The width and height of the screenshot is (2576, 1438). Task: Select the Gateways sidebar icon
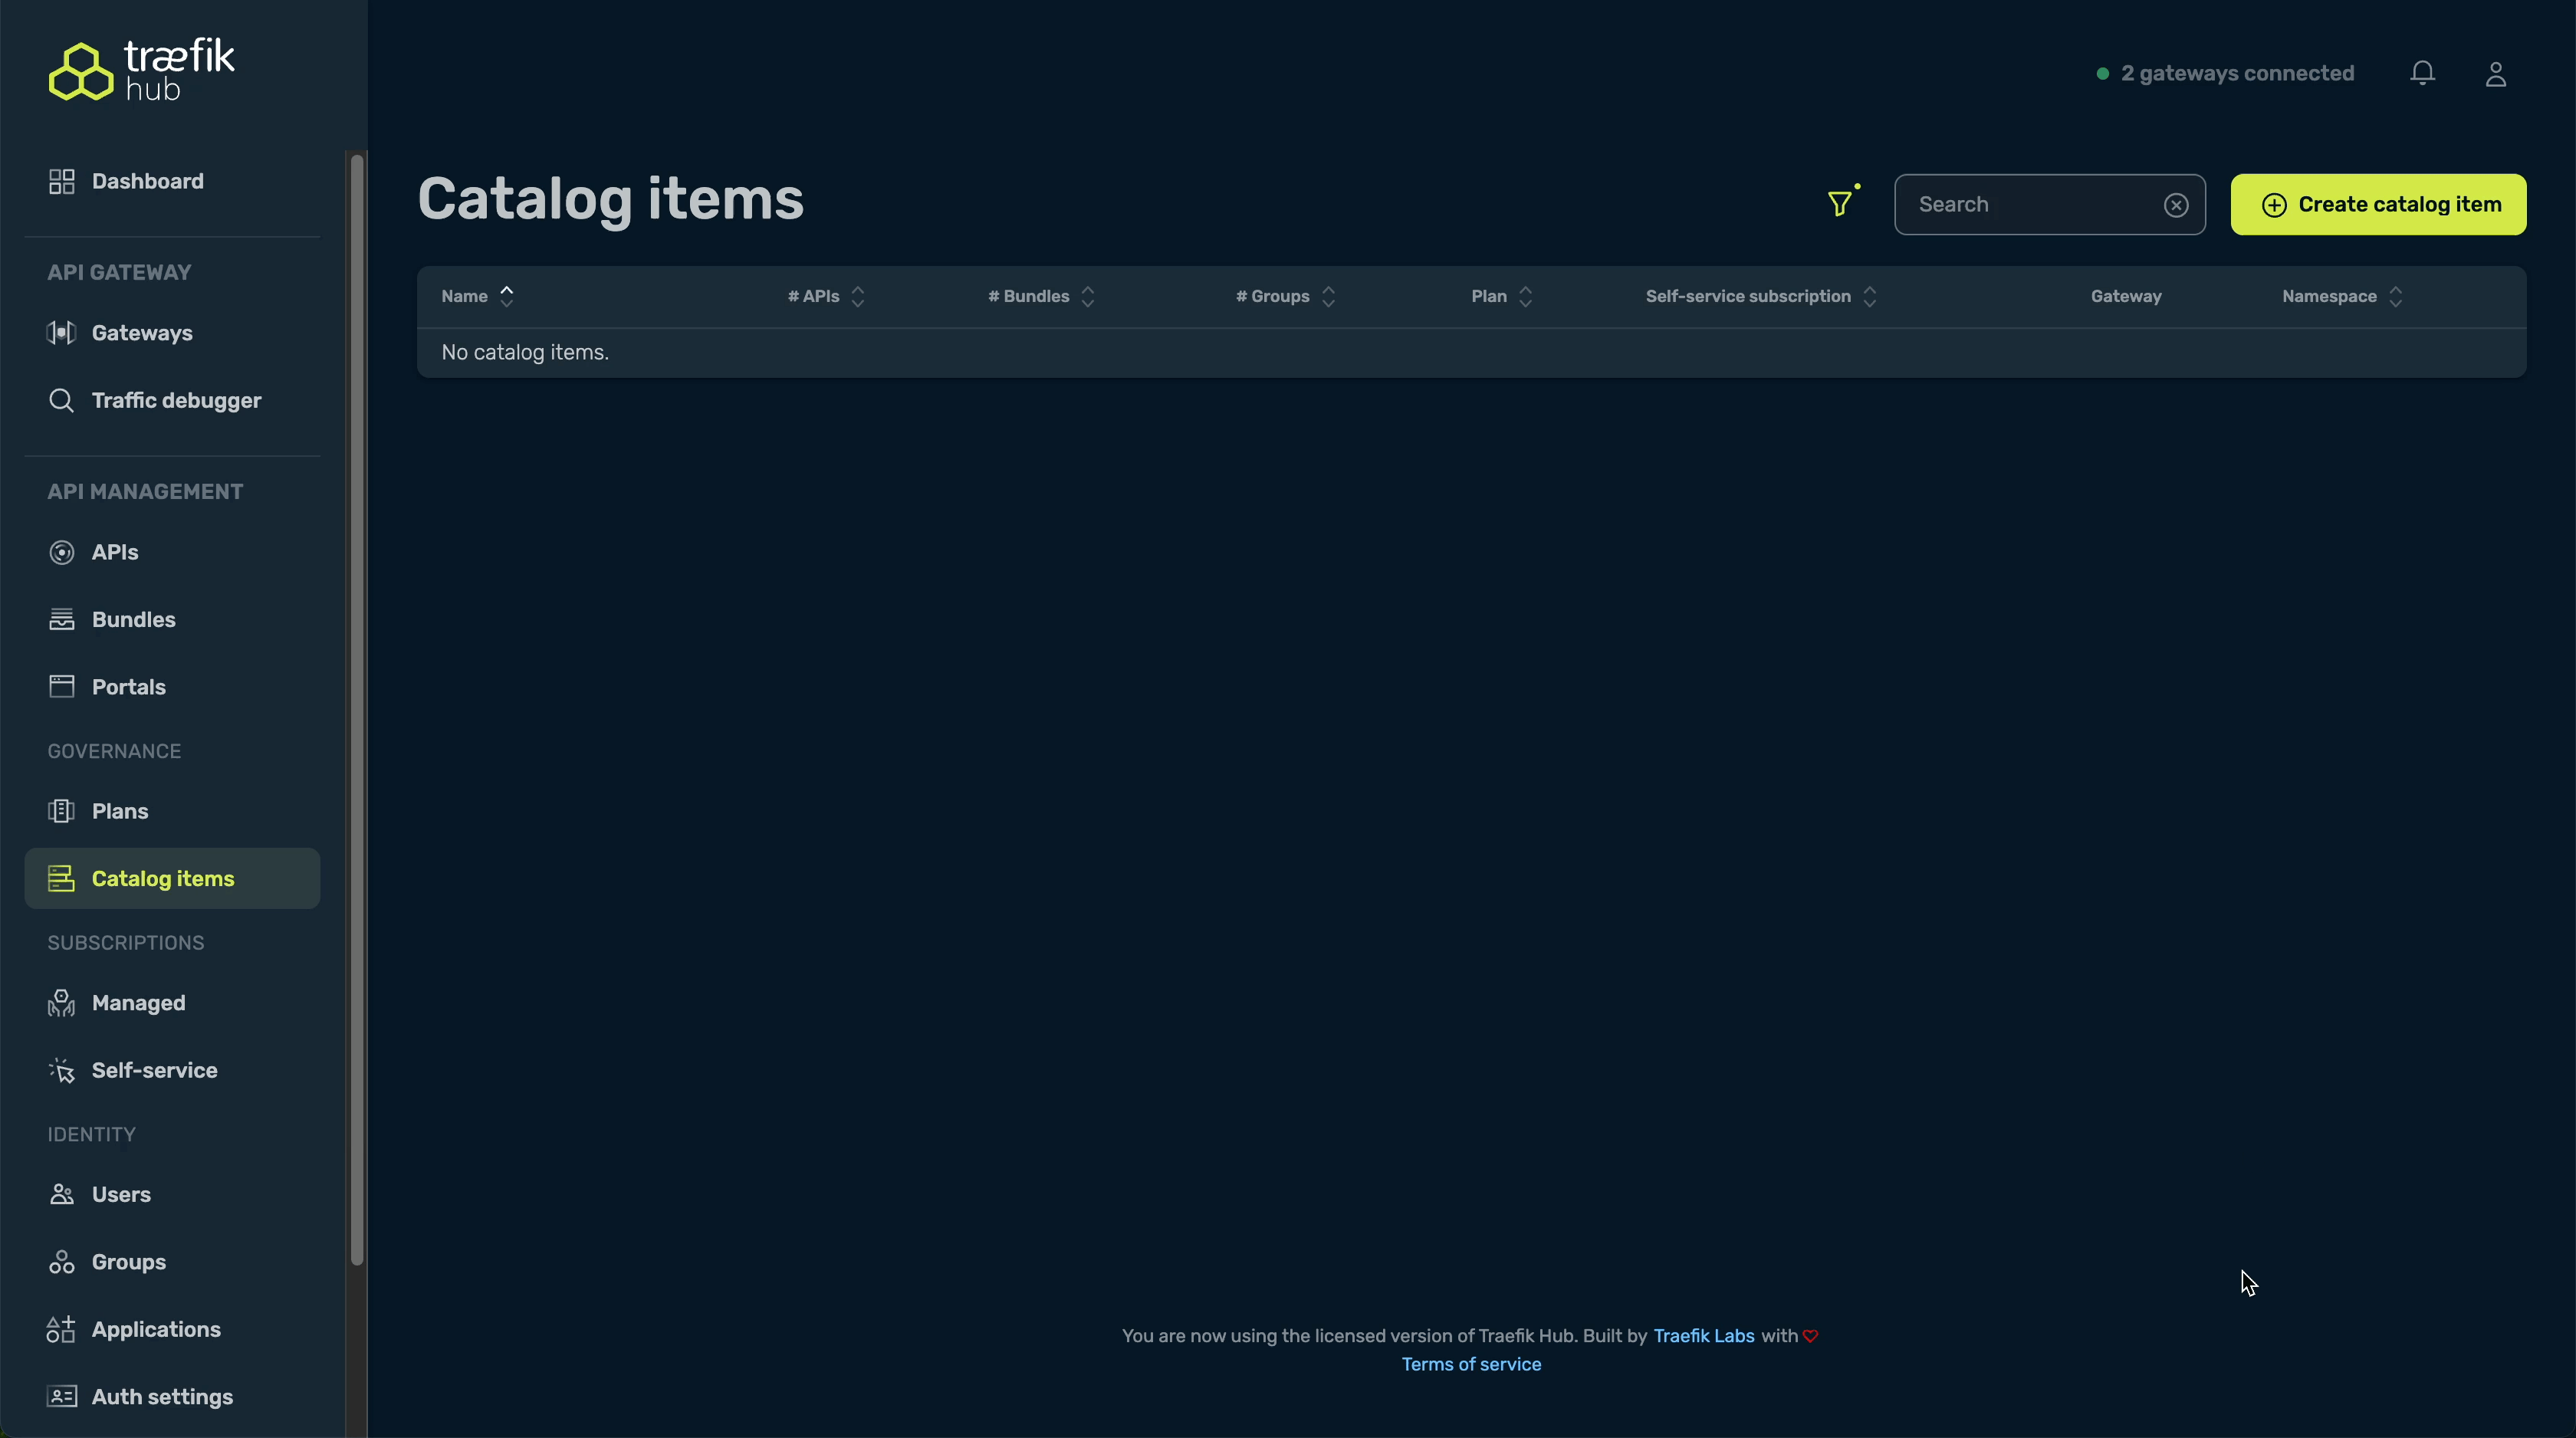click(x=58, y=333)
